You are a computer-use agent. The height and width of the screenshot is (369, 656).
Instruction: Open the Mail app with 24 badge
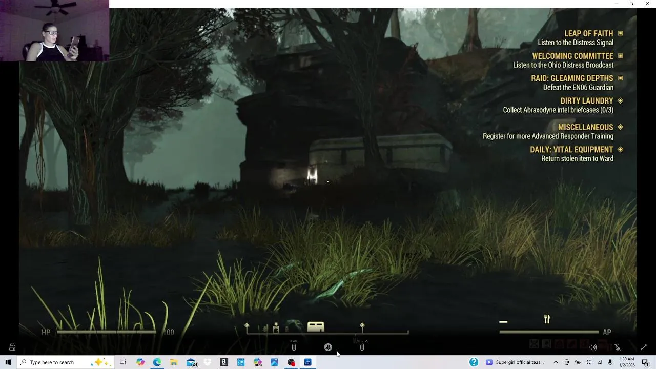pyautogui.click(x=192, y=362)
